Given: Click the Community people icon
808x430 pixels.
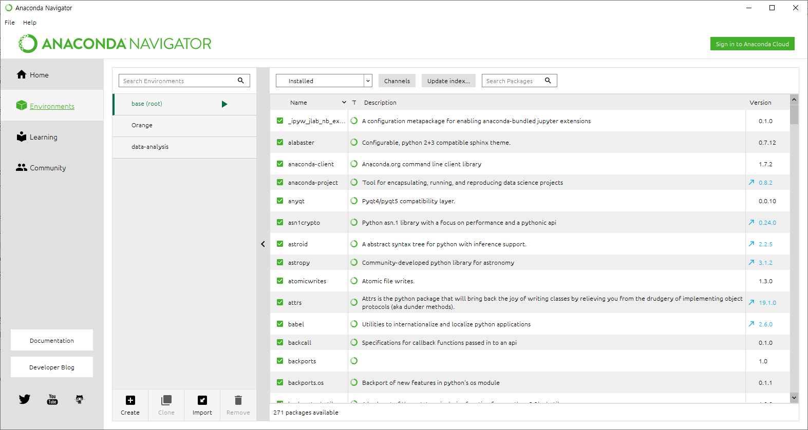Looking at the screenshot, I should point(21,167).
